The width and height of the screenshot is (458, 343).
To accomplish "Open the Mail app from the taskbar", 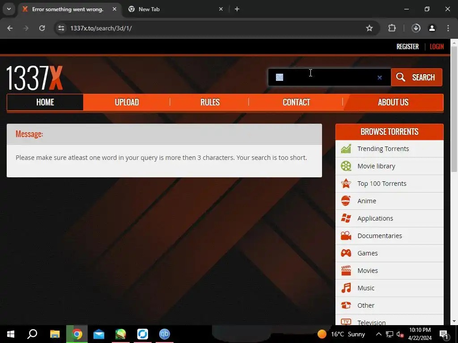I will pos(99,334).
